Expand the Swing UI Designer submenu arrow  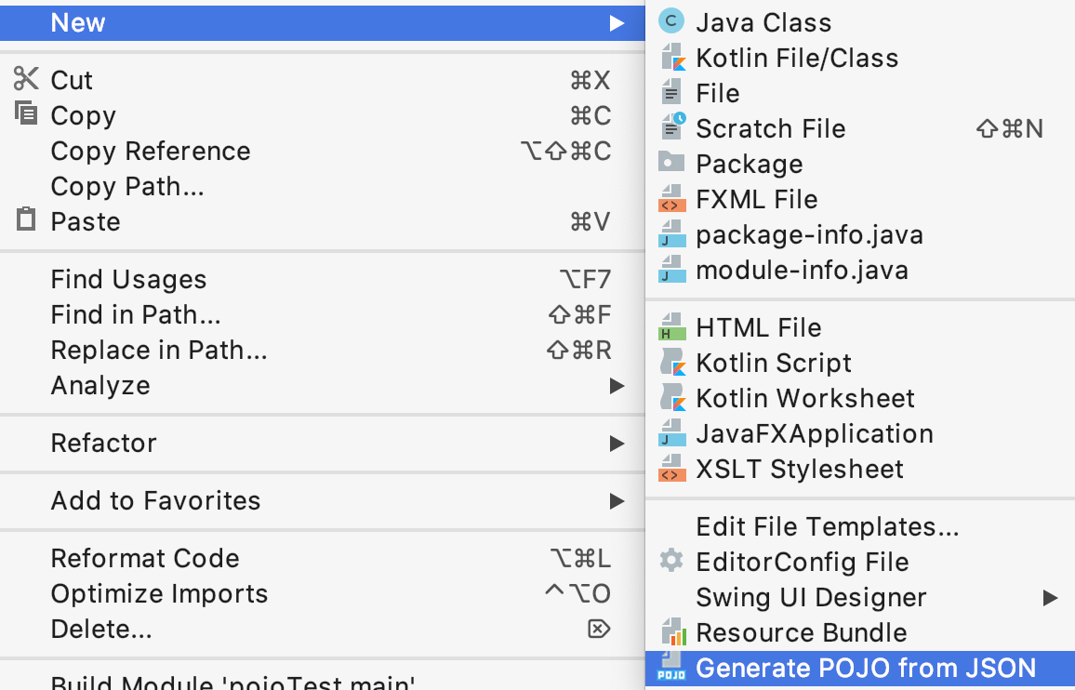(x=1050, y=597)
